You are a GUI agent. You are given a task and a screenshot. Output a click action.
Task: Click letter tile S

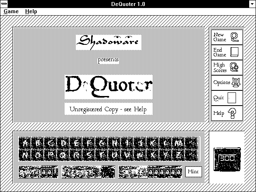89,155
